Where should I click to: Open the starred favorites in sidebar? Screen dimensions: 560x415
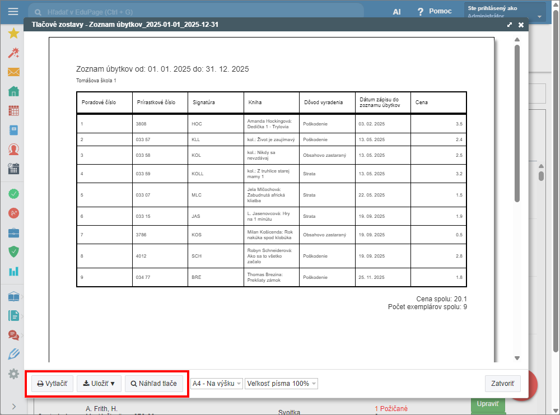pyautogui.click(x=13, y=34)
